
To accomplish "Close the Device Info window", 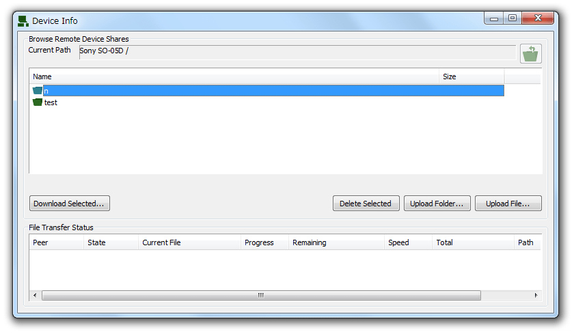I will coord(537,18).
